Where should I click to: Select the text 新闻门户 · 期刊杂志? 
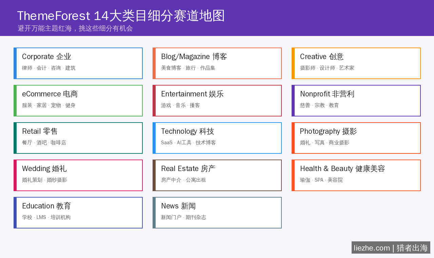click(183, 217)
